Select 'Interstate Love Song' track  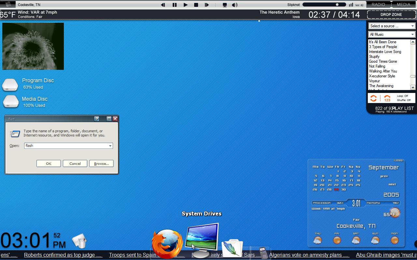385,52
